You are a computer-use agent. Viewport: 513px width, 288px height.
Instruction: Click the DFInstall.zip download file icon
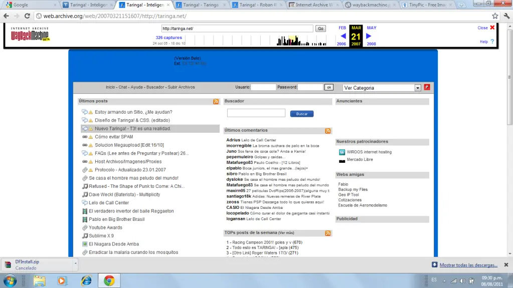click(8, 265)
